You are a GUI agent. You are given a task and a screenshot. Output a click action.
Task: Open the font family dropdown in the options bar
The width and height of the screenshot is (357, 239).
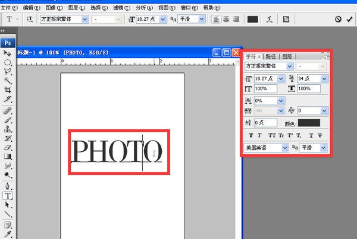84,19
